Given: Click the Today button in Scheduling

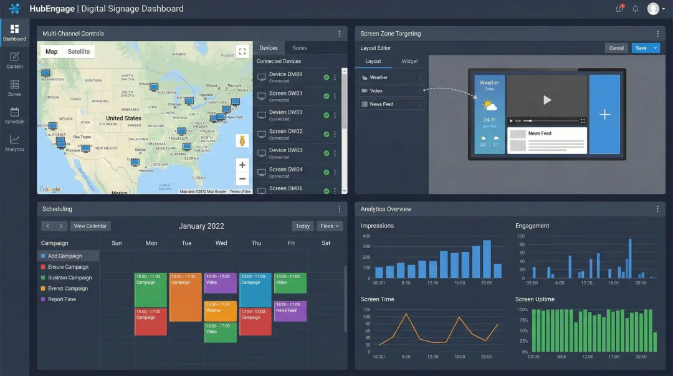Looking at the screenshot, I should pyautogui.click(x=302, y=226).
